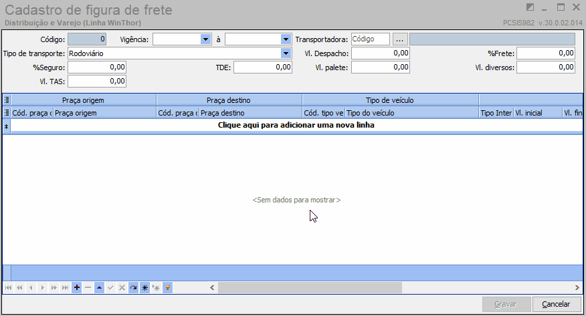Screen dimensions: 586x316
Task: Click Vl. Despacho value field
Action: (381, 53)
